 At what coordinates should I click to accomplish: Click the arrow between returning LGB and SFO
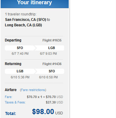(x=35, y=71)
